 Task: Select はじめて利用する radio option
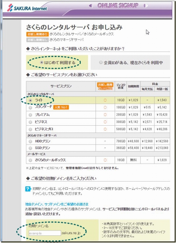(x=42, y=62)
